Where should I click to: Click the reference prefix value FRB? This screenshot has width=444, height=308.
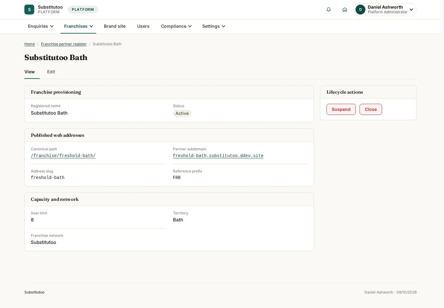(x=177, y=177)
